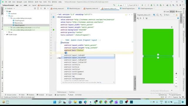Open Sync project with Gradle icon
The height and width of the screenshot is (106, 188).
pyautogui.click(x=167, y=5)
